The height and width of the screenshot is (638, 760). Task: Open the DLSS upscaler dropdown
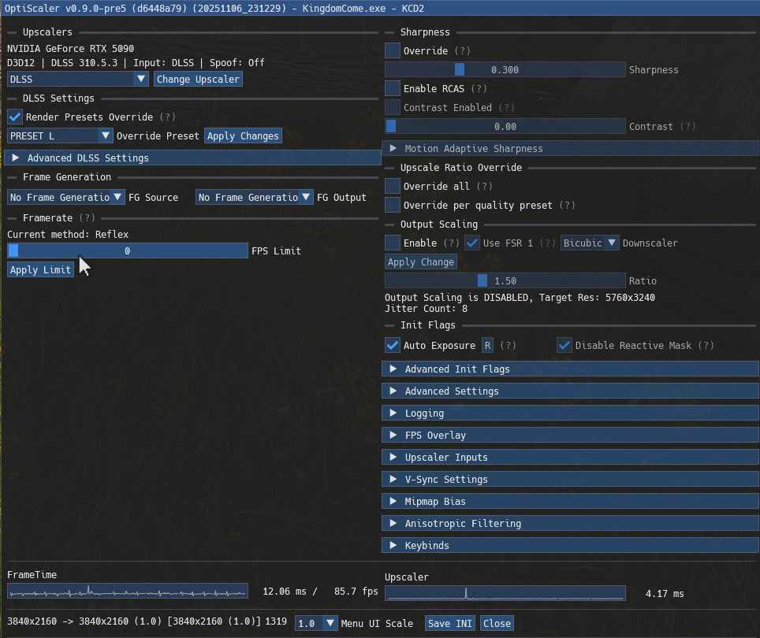point(77,79)
